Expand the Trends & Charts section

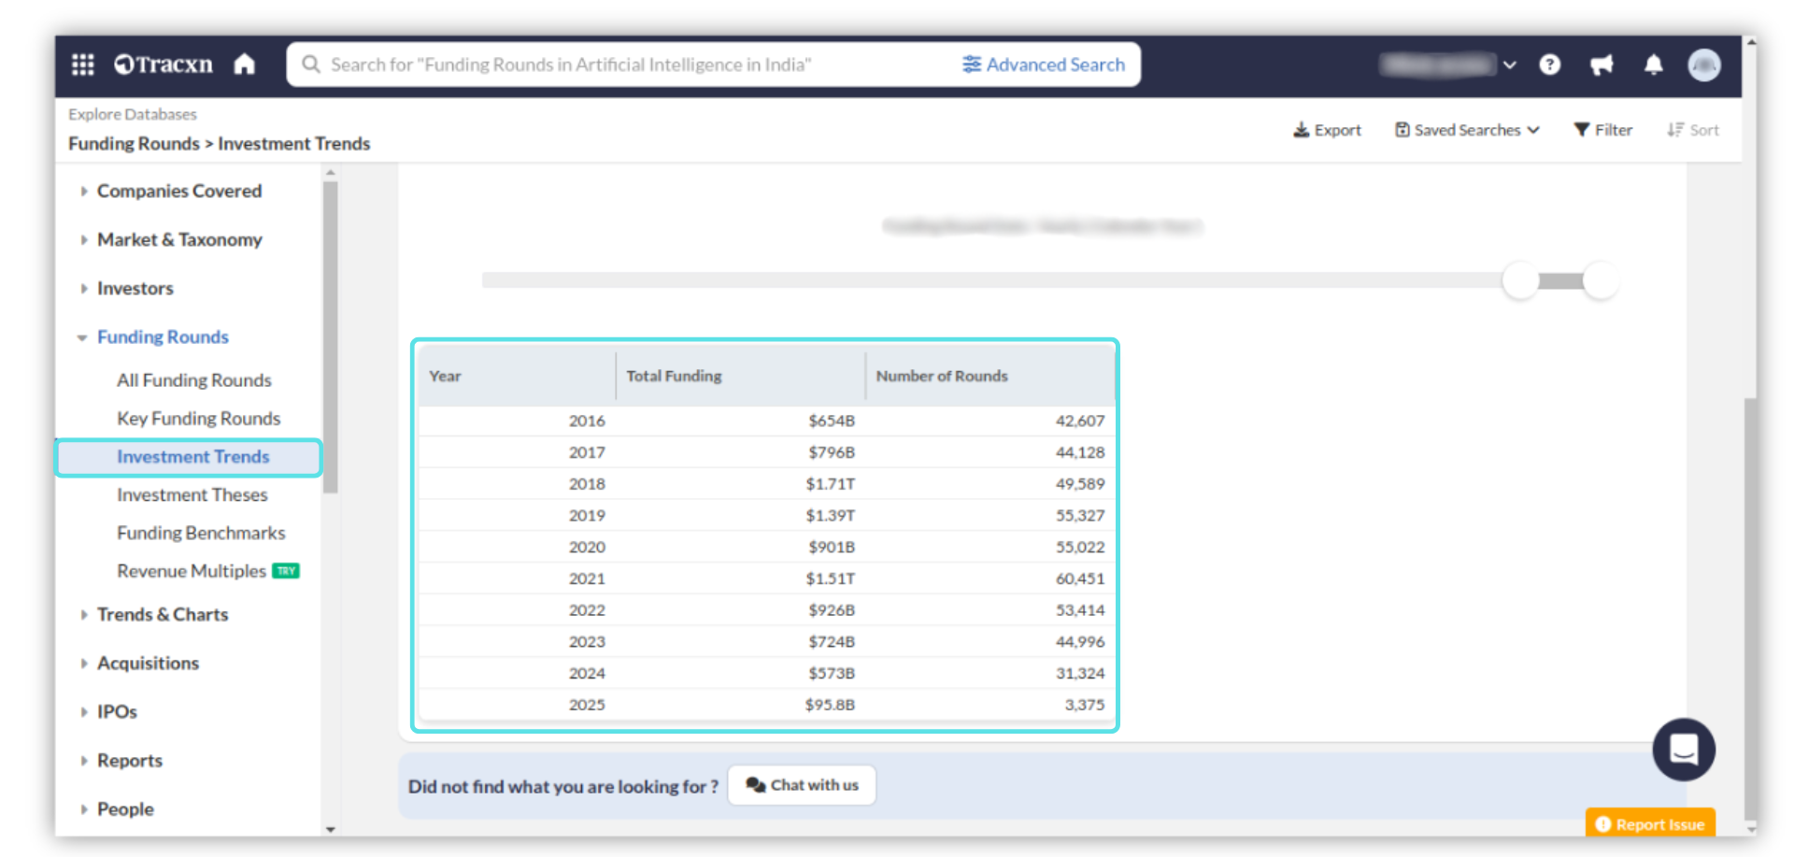click(x=163, y=614)
